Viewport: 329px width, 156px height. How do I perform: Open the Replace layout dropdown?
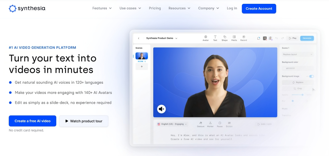pyautogui.click(x=298, y=55)
